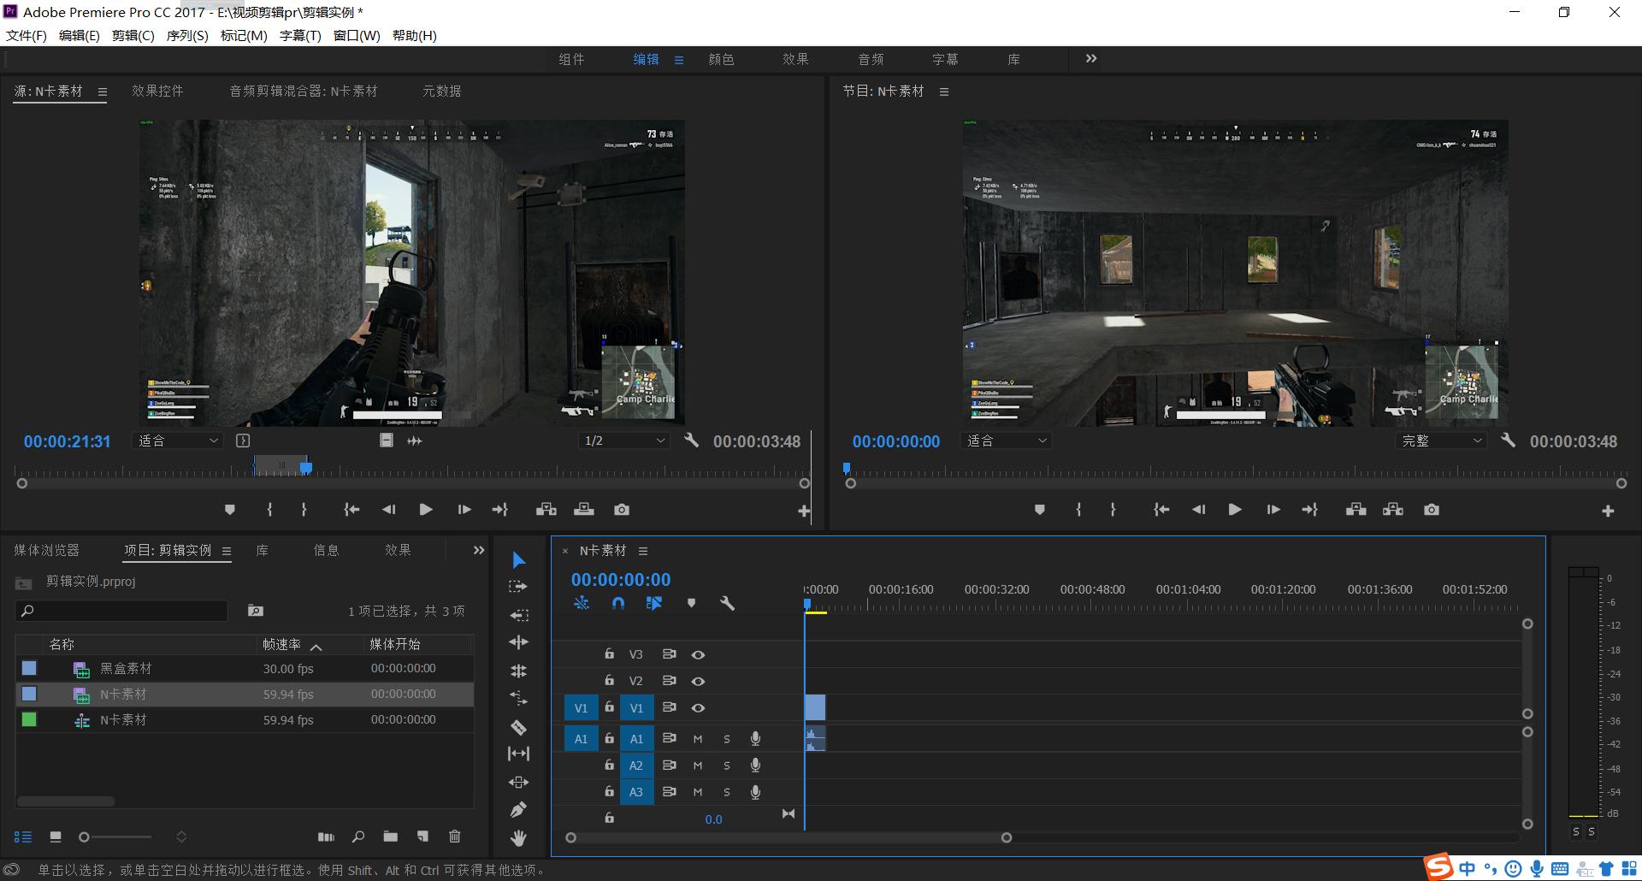Open the 1/2 playback resolution dropdown
Viewport: 1642px width, 881px height.
coord(623,441)
